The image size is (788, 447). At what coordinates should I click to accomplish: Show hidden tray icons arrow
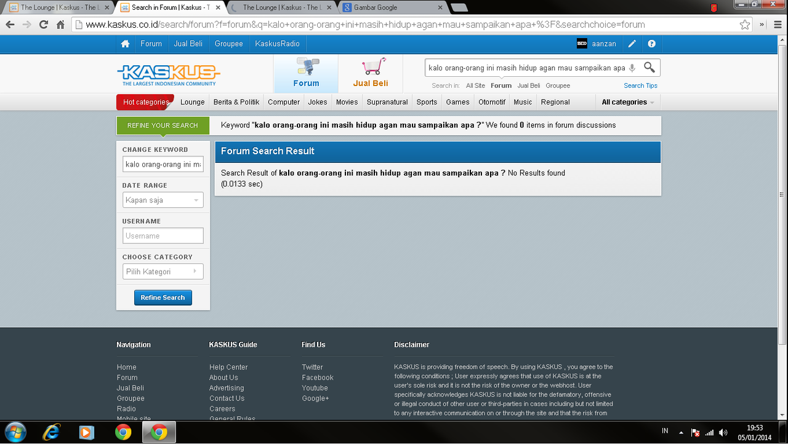pyautogui.click(x=681, y=432)
